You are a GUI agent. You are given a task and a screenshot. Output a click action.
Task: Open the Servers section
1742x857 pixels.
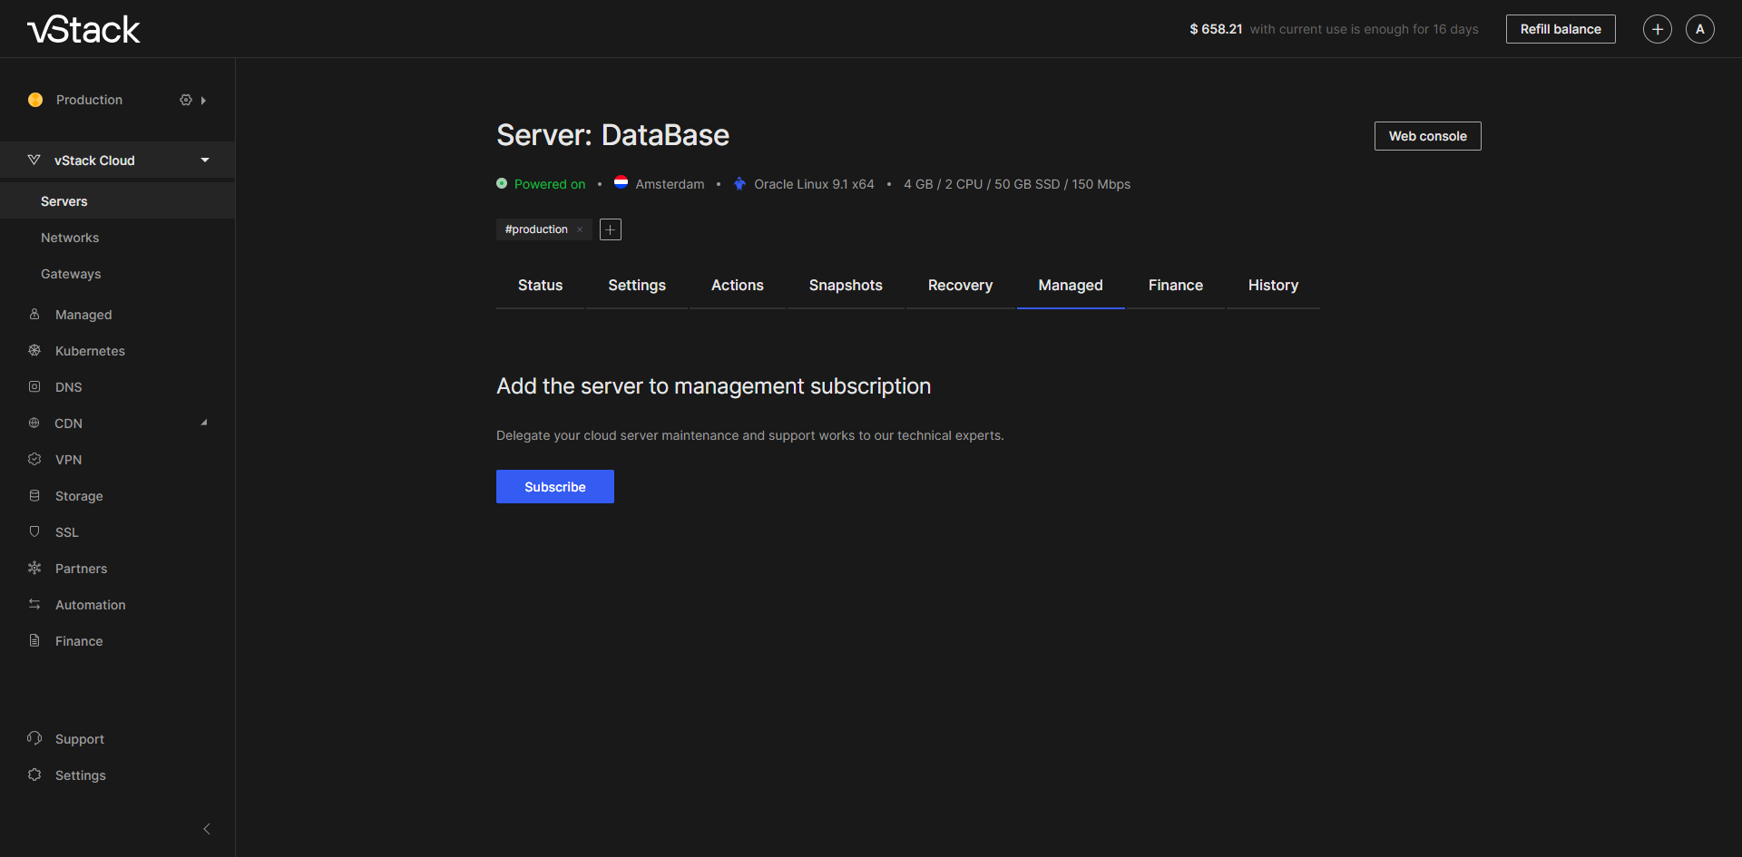point(118,201)
